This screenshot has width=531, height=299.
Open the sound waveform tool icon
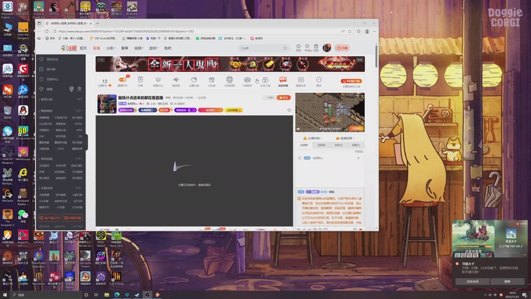(x=176, y=80)
